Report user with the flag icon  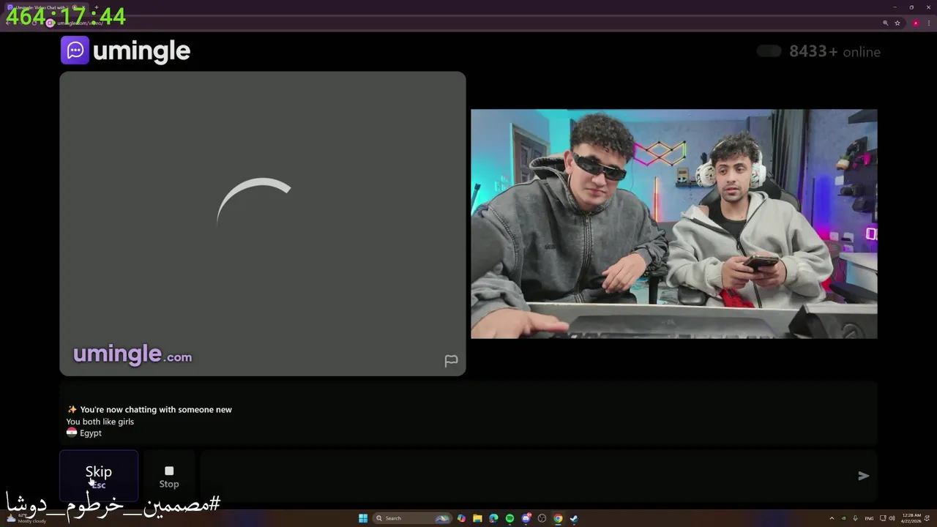click(x=451, y=361)
